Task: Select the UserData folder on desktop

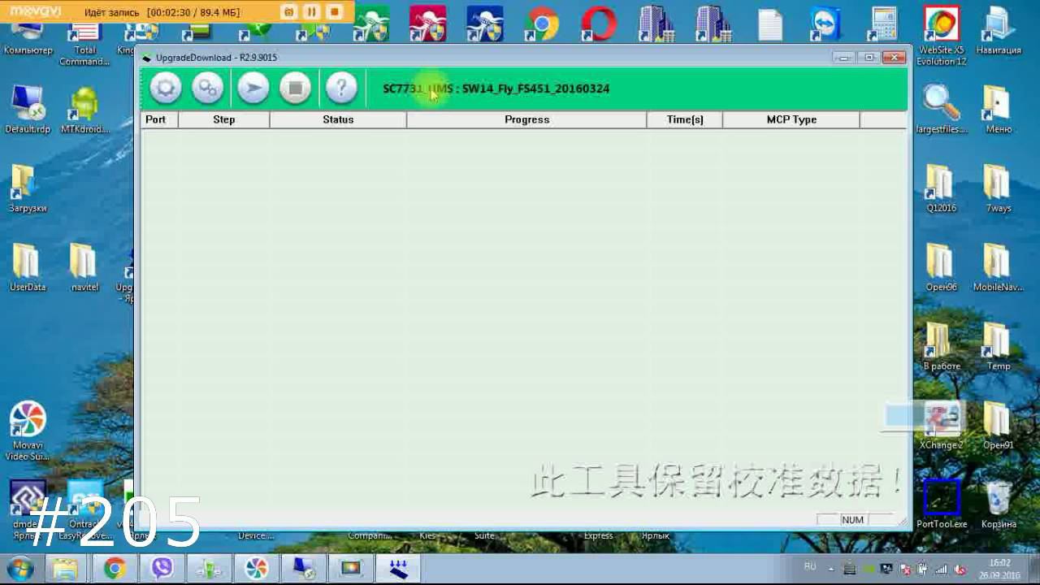Action: (x=28, y=267)
